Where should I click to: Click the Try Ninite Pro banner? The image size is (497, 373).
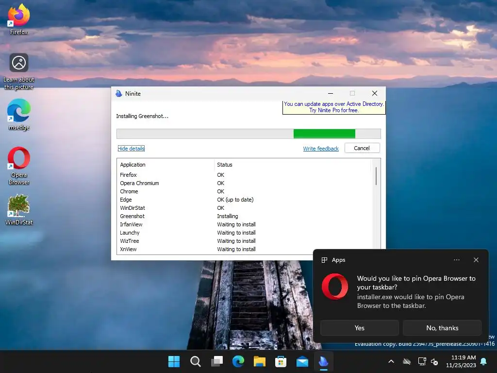pyautogui.click(x=334, y=107)
